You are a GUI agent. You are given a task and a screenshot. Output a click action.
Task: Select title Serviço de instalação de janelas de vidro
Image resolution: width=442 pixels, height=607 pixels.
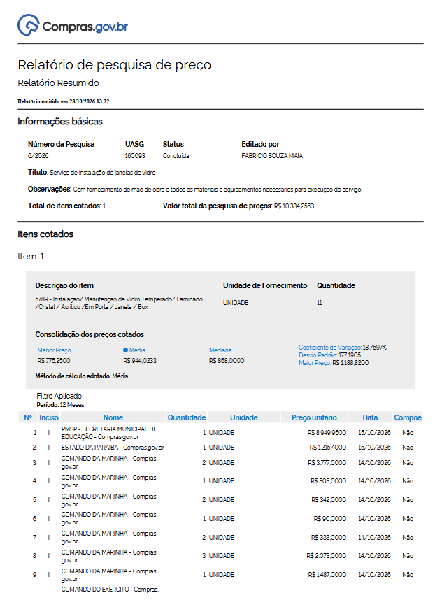point(103,173)
